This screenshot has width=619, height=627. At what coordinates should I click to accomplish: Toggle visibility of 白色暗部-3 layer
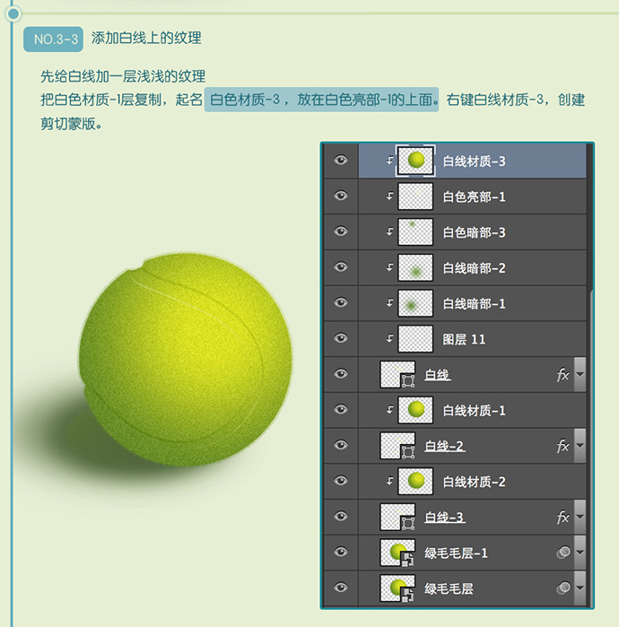coord(340,231)
